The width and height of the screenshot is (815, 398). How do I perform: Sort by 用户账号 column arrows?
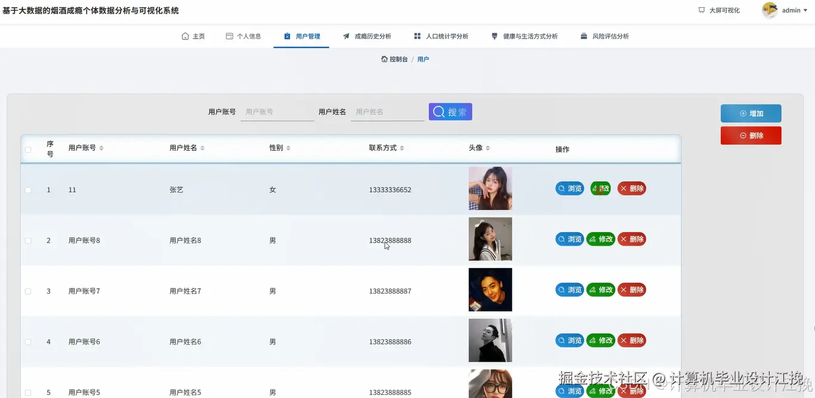pyautogui.click(x=101, y=148)
